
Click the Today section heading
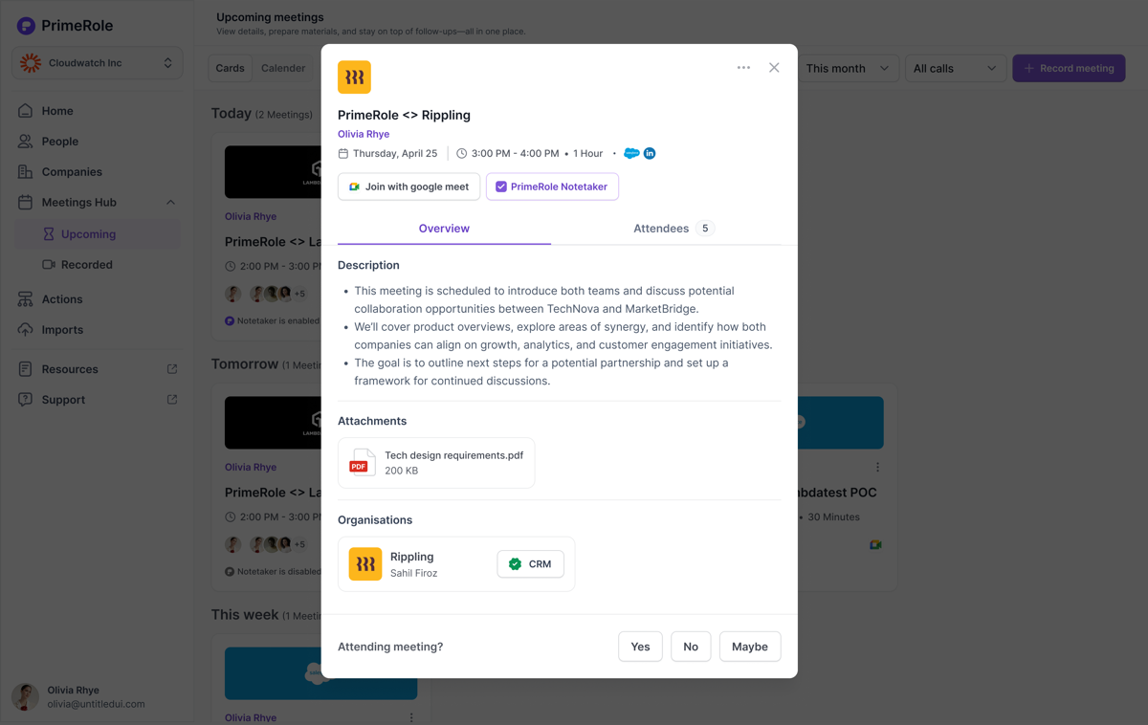tap(232, 113)
